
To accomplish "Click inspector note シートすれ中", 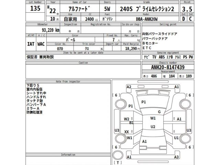I will point(36,93).
